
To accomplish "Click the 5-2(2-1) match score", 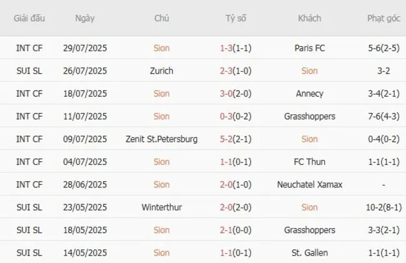I will pyautogui.click(x=236, y=139).
